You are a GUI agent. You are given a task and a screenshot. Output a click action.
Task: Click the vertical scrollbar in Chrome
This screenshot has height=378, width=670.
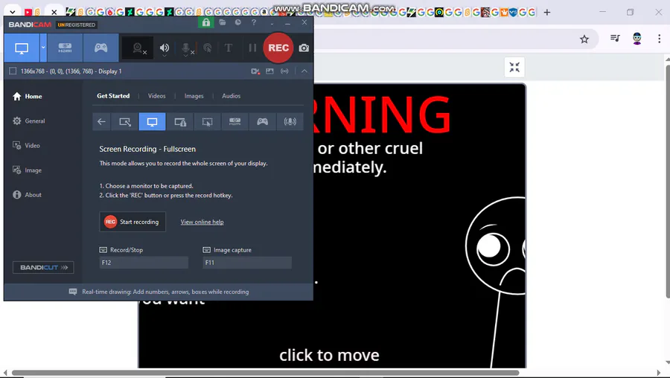668,180
